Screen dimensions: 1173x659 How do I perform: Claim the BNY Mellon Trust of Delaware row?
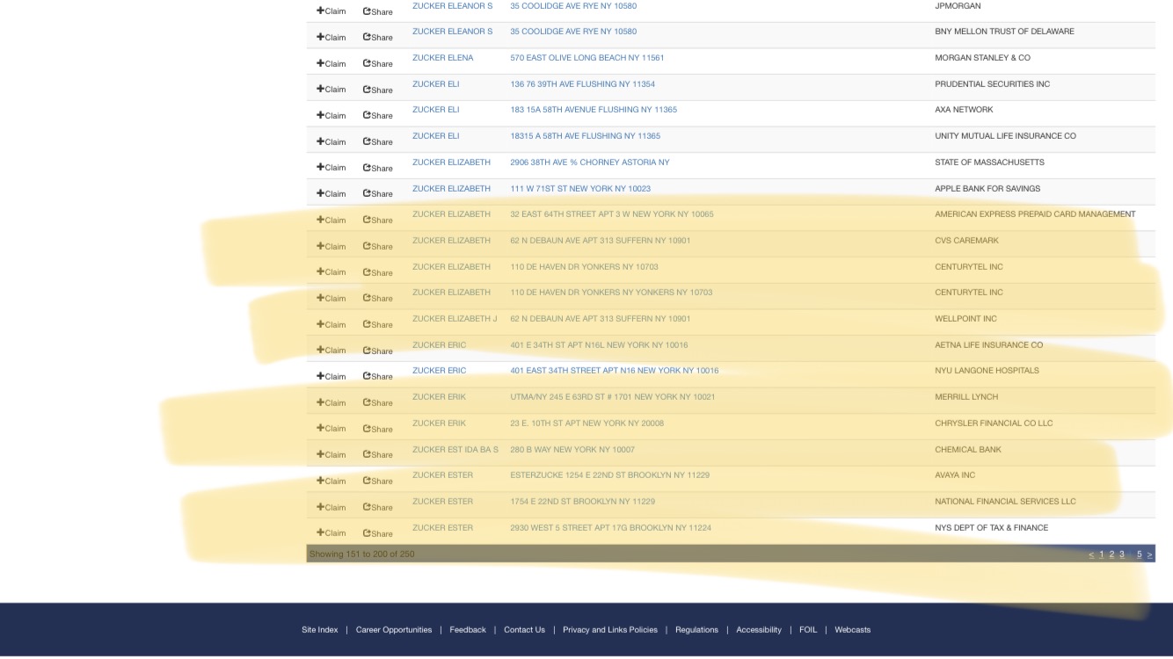click(331, 38)
